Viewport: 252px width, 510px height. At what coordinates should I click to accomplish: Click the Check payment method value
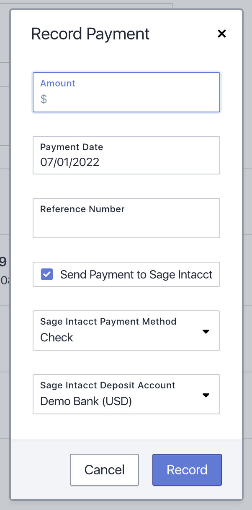57,338
